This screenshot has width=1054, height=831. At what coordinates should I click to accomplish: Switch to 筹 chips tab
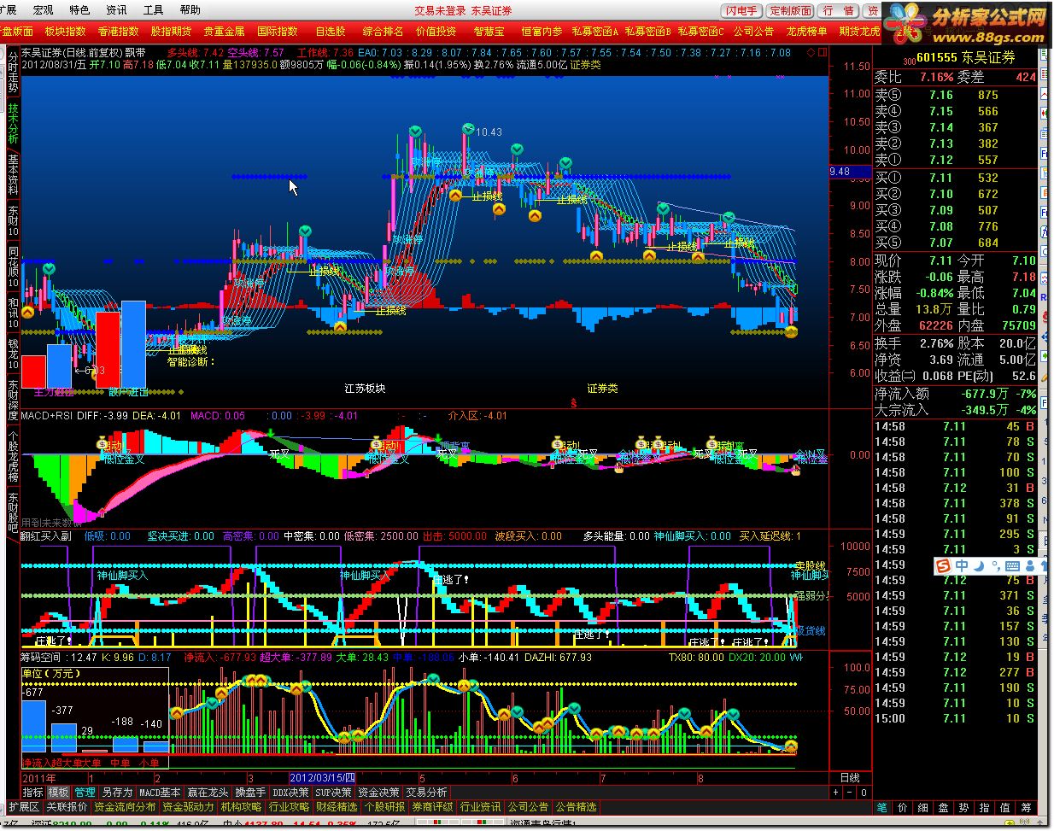click(1025, 807)
